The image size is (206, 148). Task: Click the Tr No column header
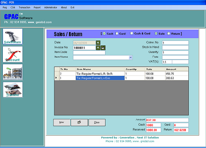(68, 69)
